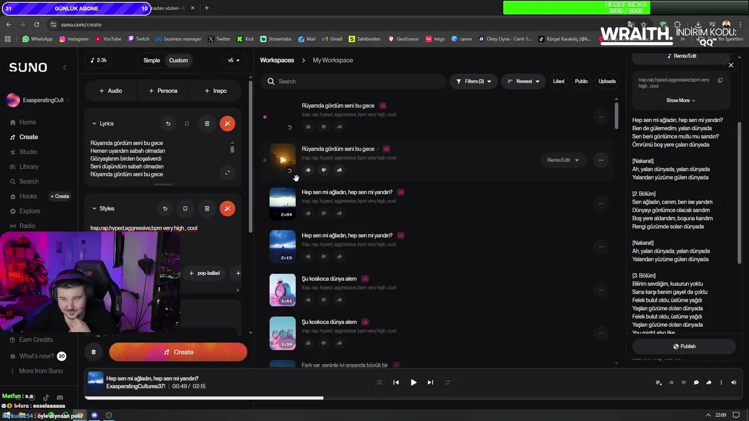This screenshot has width=749, height=421.
Task: Toggle shuffle in player bar
Action: 379,382
